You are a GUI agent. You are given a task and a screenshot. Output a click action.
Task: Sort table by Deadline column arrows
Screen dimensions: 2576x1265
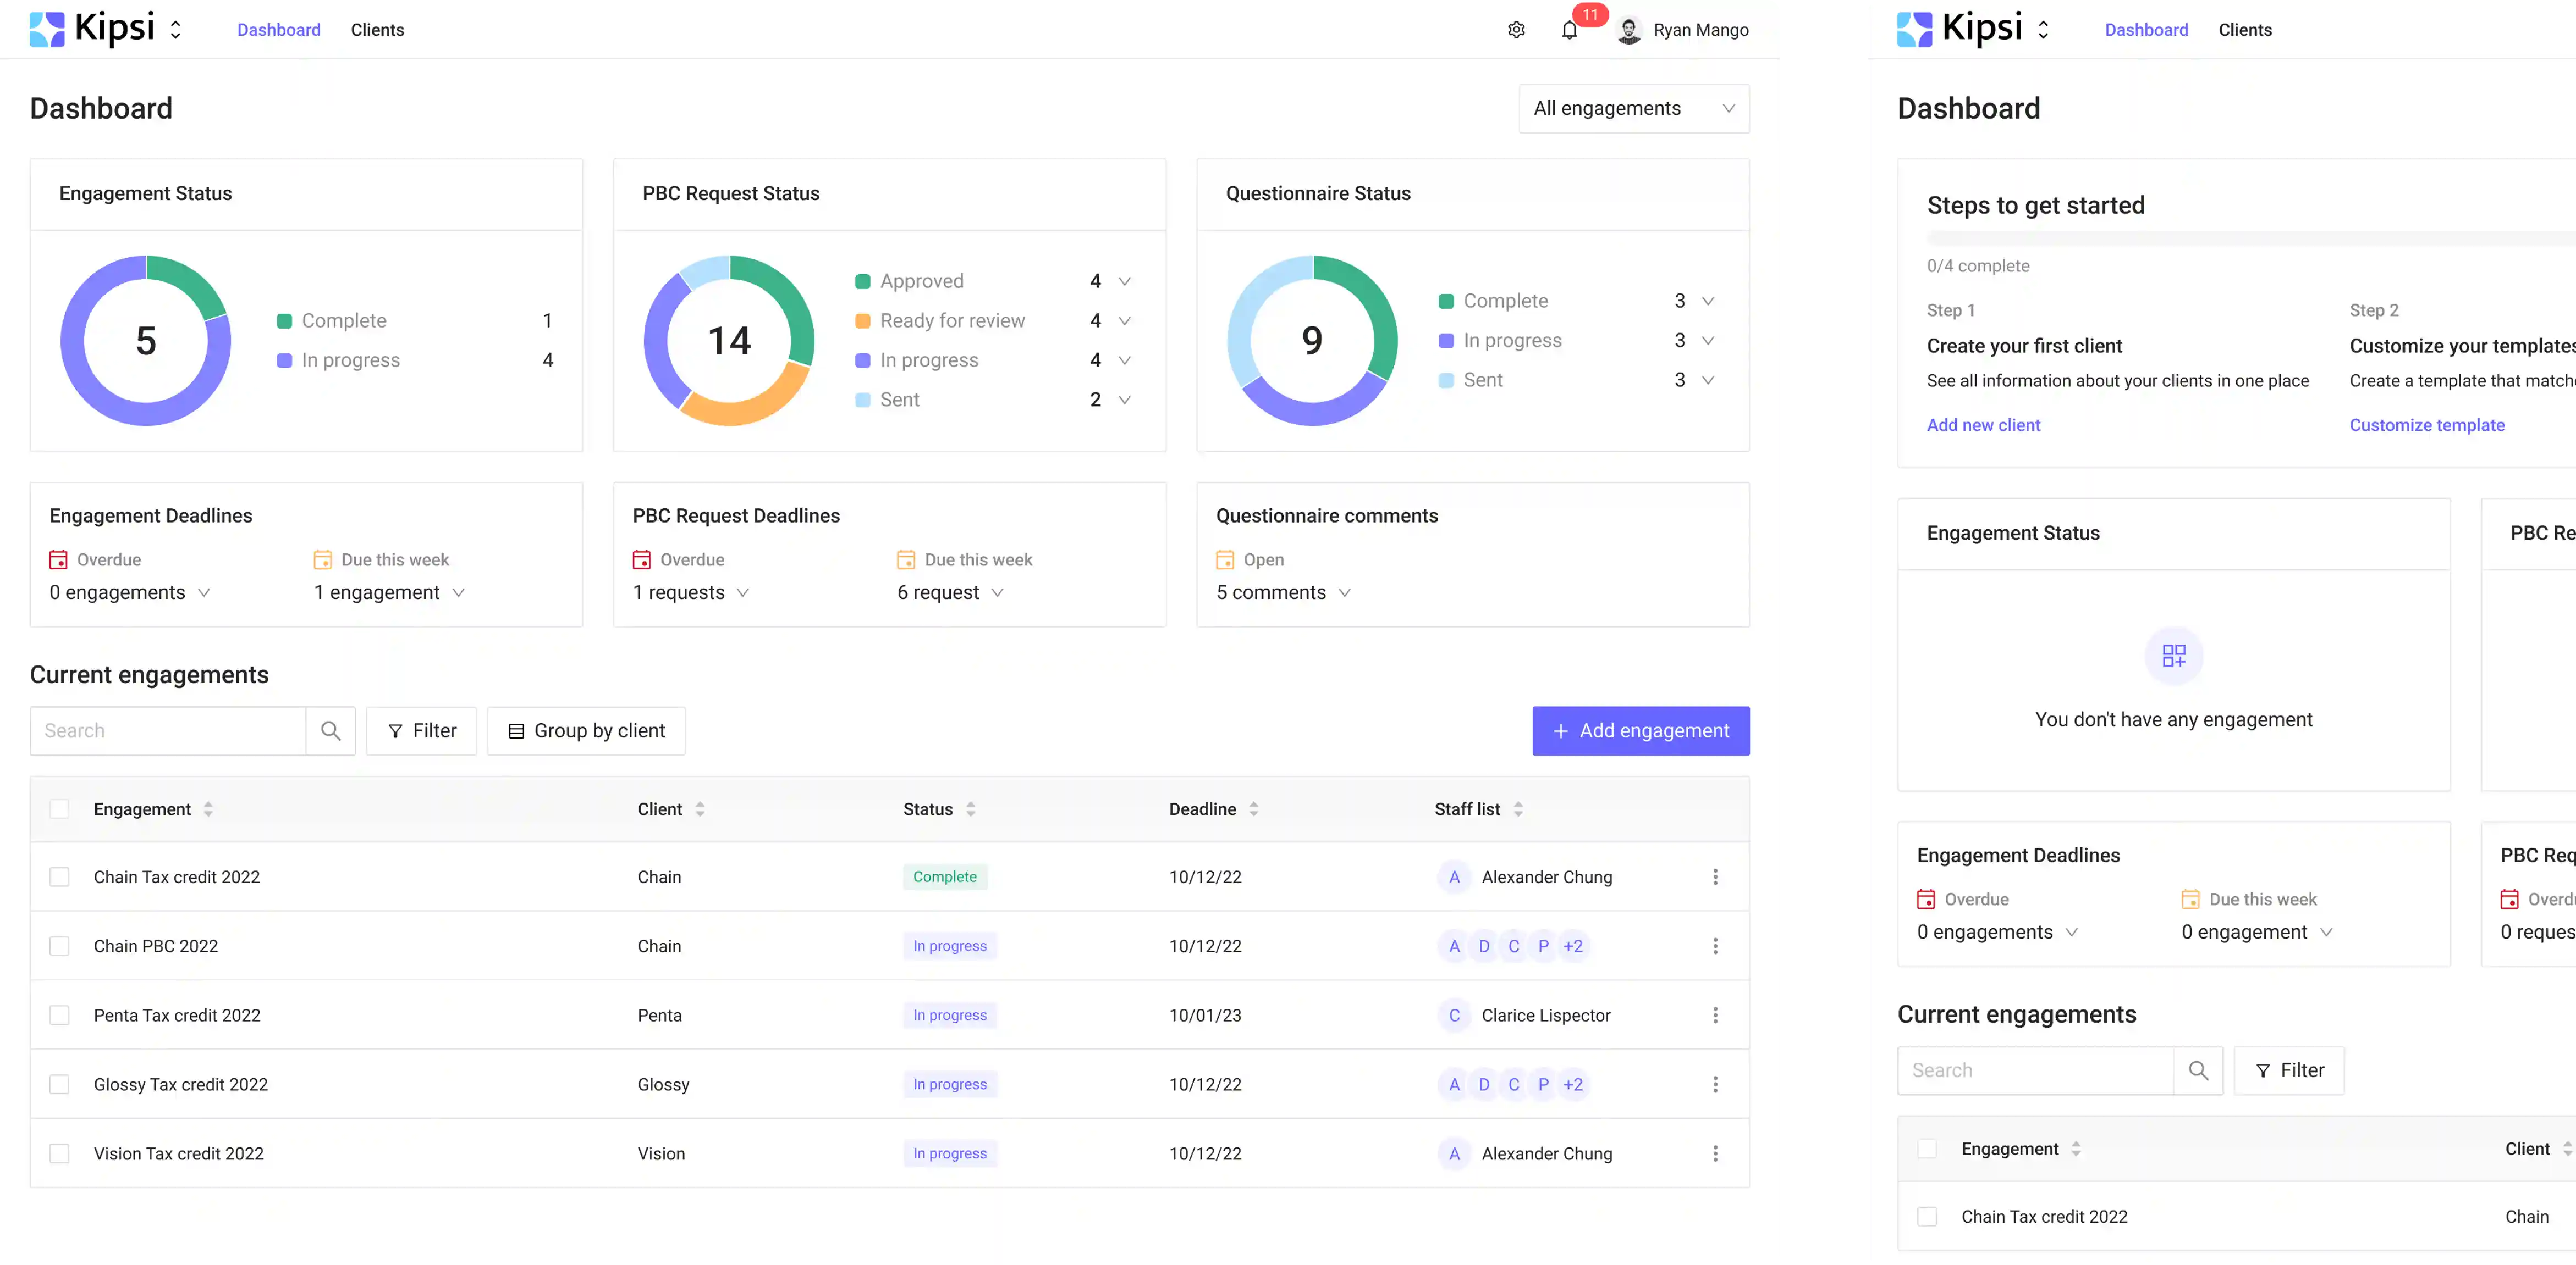point(1254,809)
